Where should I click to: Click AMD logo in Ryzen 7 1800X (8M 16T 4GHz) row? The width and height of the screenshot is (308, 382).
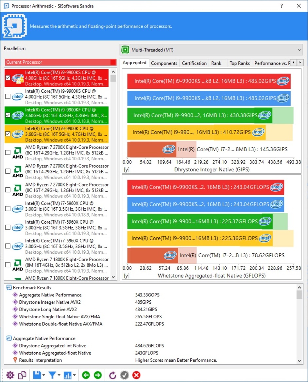coord(18,265)
